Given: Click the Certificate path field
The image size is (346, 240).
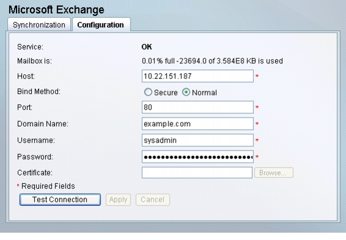Looking at the screenshot, I should [197, 172].
